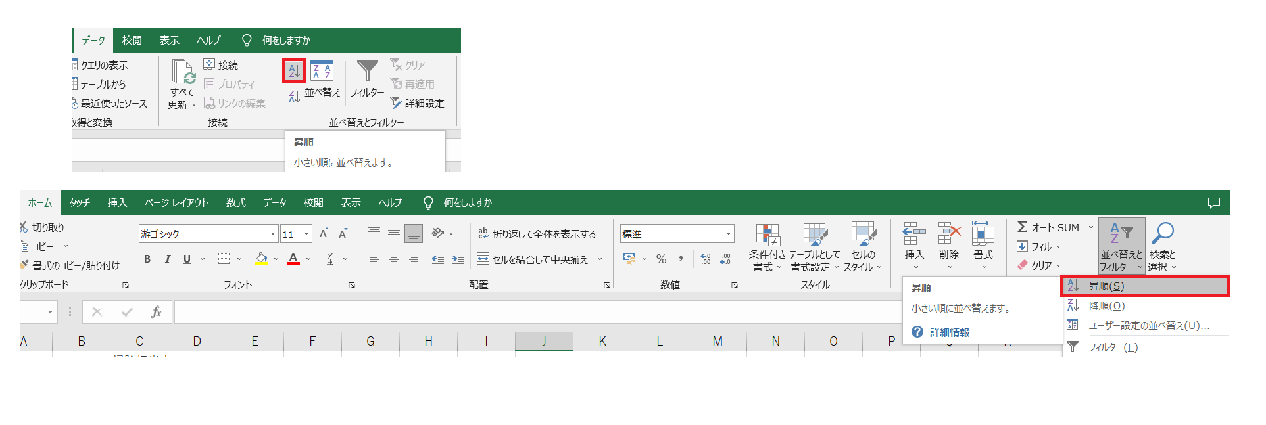Image resolution: width=1266 pixels, height=425 pixels.
Task: Toggle center horizontal alignment
Action: click(393, 259)
